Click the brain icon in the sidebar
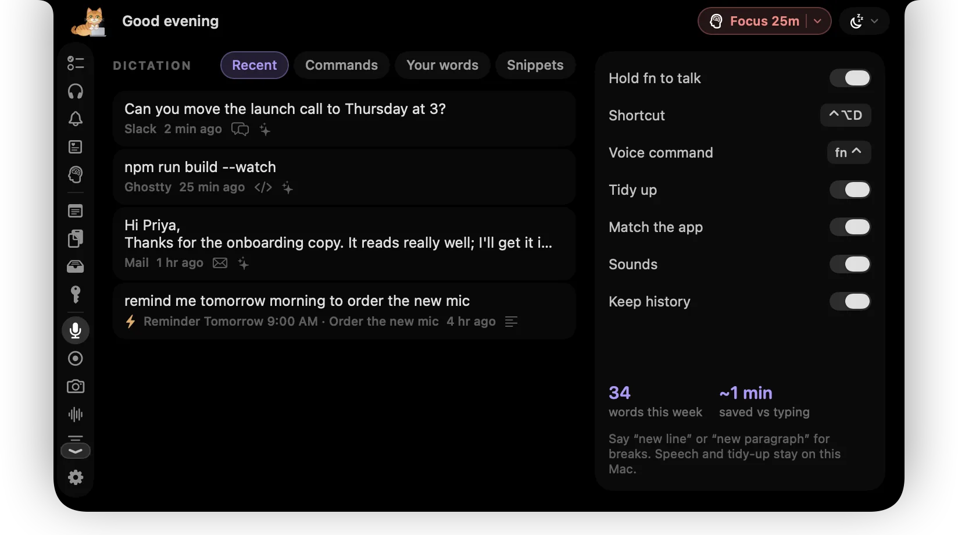The height and width of the screenshot is (535, 958). point(76,174)
